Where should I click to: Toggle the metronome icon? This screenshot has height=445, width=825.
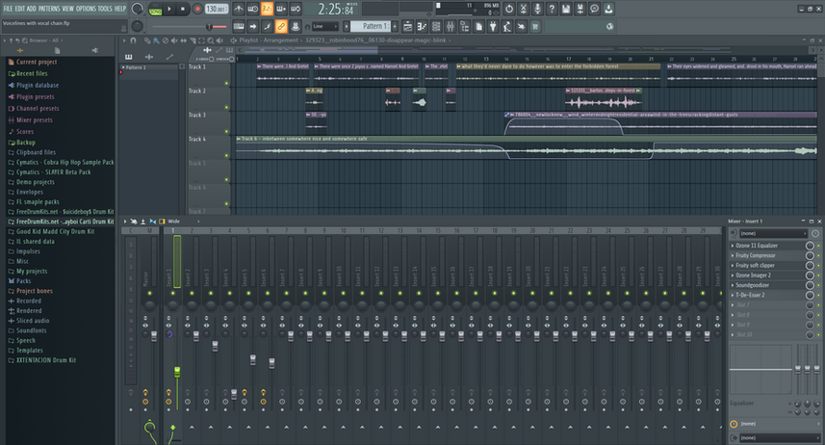(x=239, y=9)
